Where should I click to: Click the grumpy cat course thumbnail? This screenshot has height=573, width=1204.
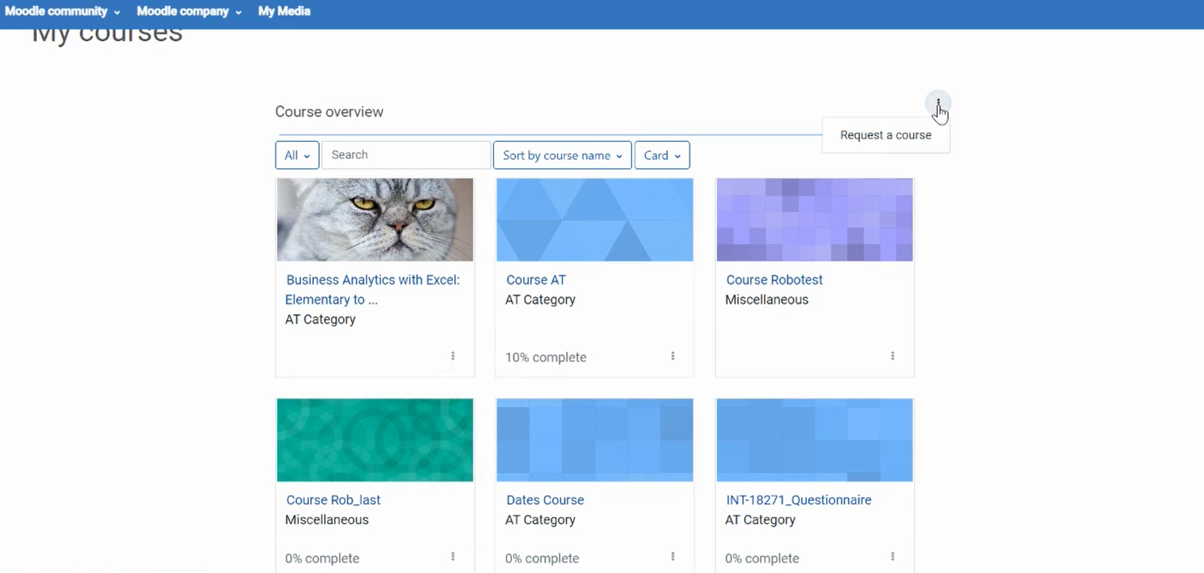pos(375,219)
